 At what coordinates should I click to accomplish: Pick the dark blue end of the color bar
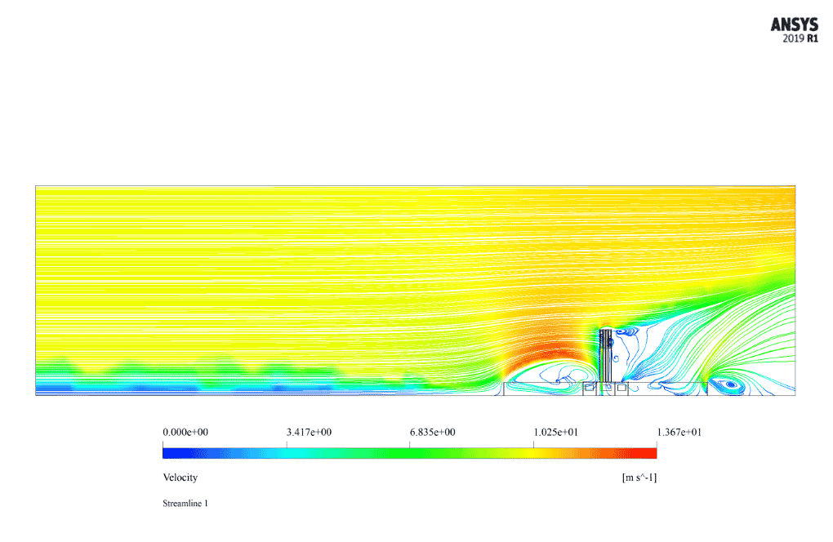(x=170, y=453)
